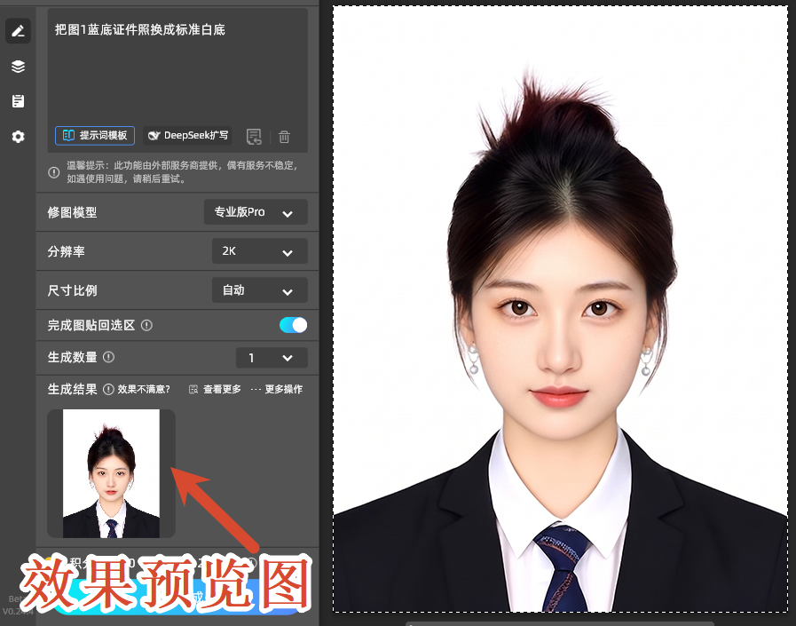Image resolution: width=796 pixels, height=626 pixels.
Task: Open the history notes sidebar icon
Action: tap(18, 101)
